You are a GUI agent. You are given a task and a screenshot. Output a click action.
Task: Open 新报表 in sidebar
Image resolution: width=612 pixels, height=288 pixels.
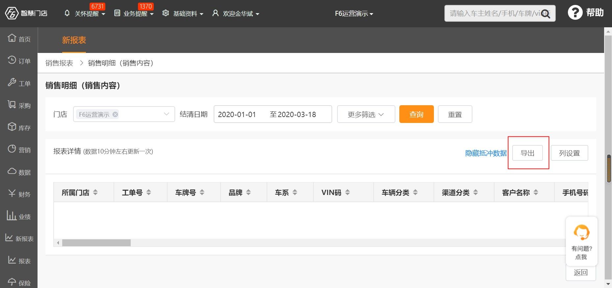point(19,238)
